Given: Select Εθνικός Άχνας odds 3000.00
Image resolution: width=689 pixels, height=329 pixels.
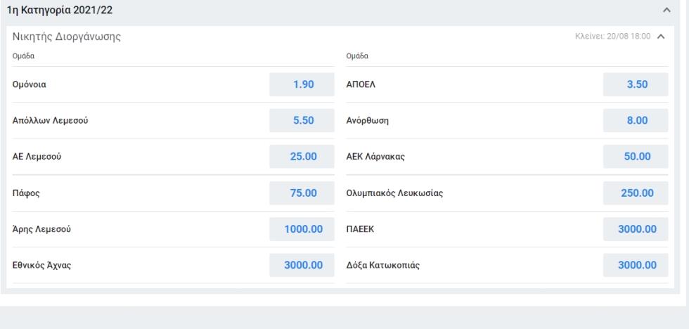Looking at the screenshot, I should tap(302, 265).
